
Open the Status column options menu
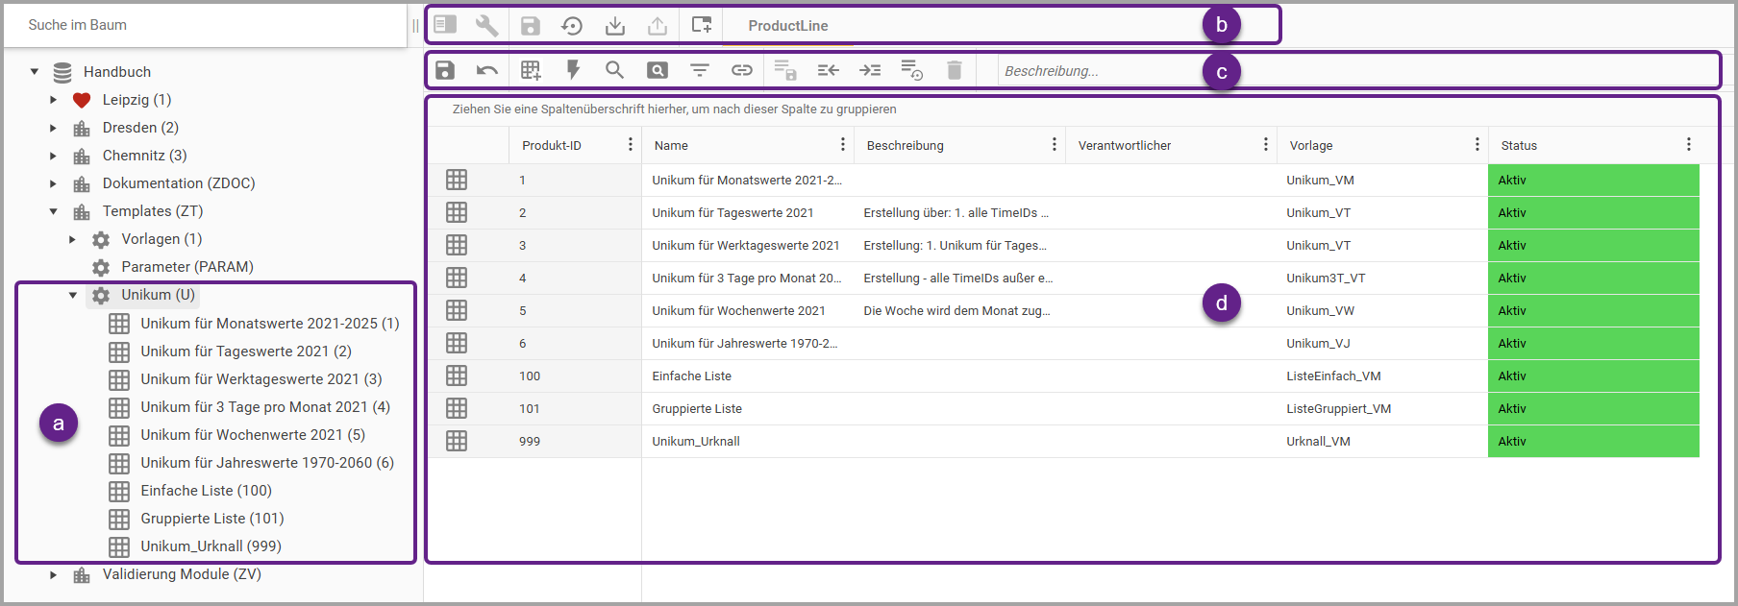click(x=1688, y=145)
